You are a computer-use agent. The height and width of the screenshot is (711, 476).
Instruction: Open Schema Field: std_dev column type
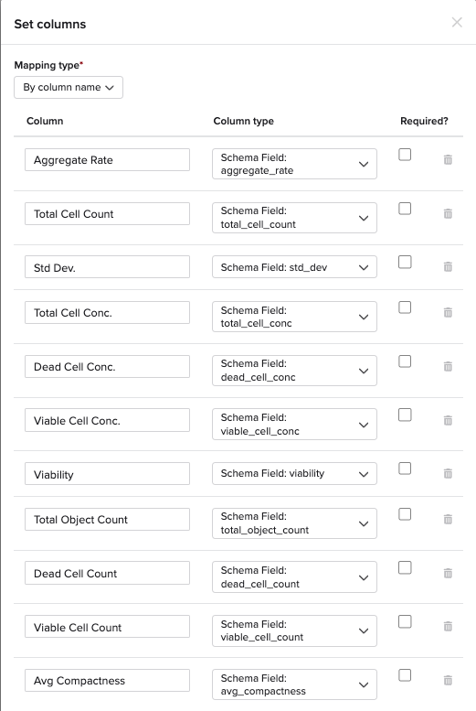(x=294, y=267)
